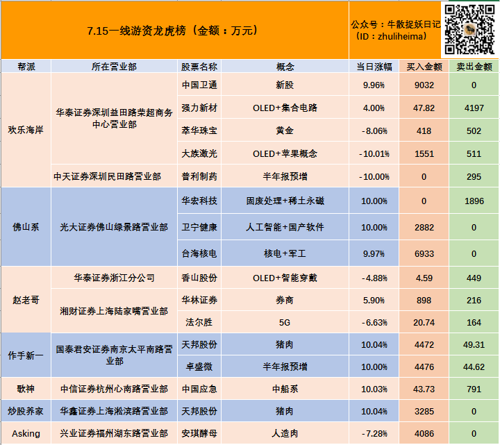Viewport: 500px width, 445px height.
Task: Select the 当日涨幅 column header
Action: pos(374,67)
